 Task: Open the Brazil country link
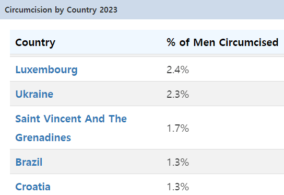[x=29, y=162]
